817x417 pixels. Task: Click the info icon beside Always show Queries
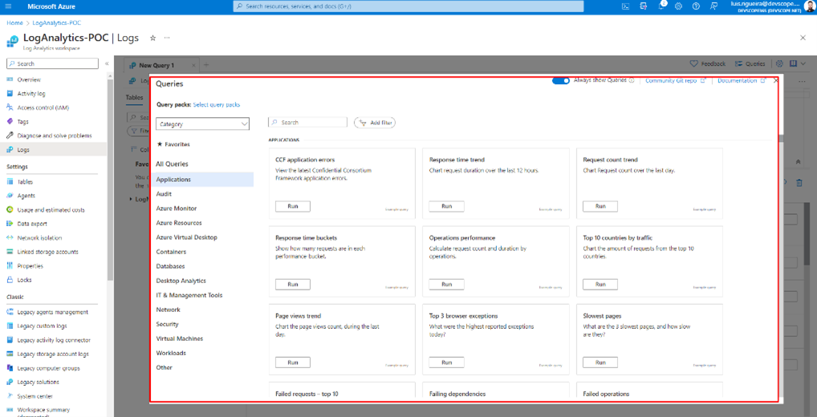632,80
